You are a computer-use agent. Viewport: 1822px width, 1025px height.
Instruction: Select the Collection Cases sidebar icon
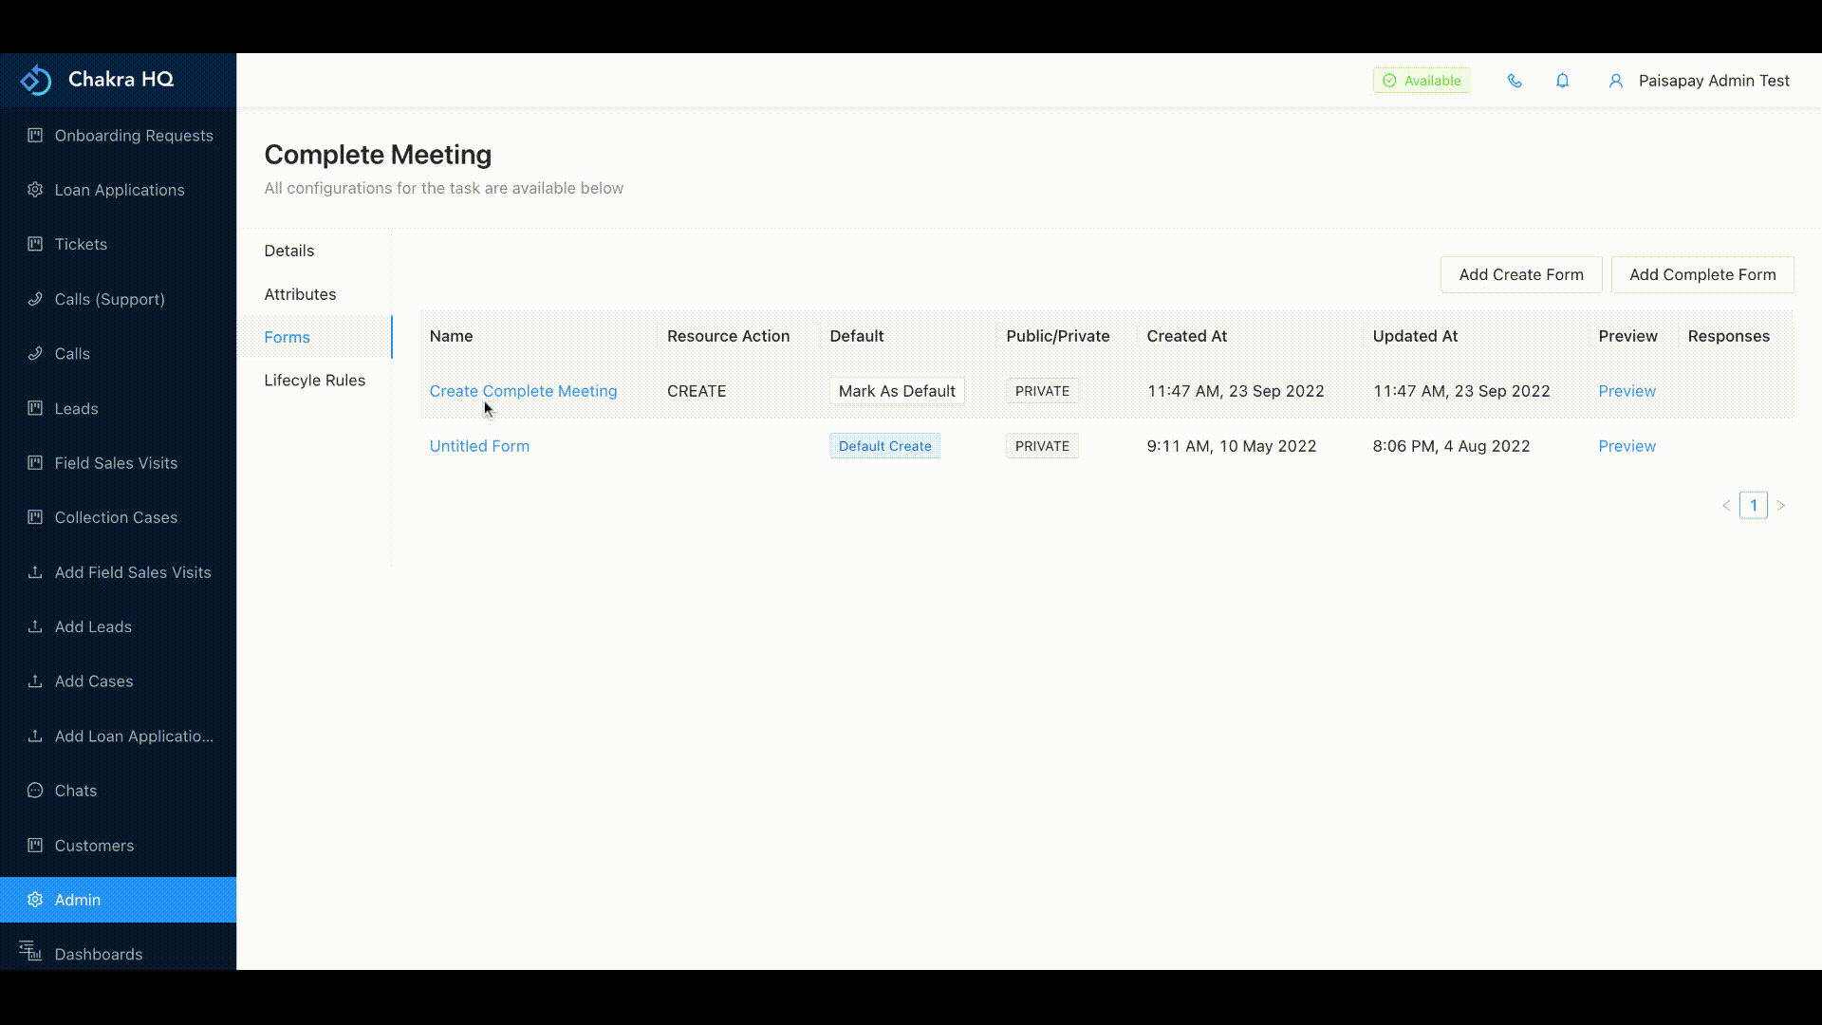click(x=34, y=516)
